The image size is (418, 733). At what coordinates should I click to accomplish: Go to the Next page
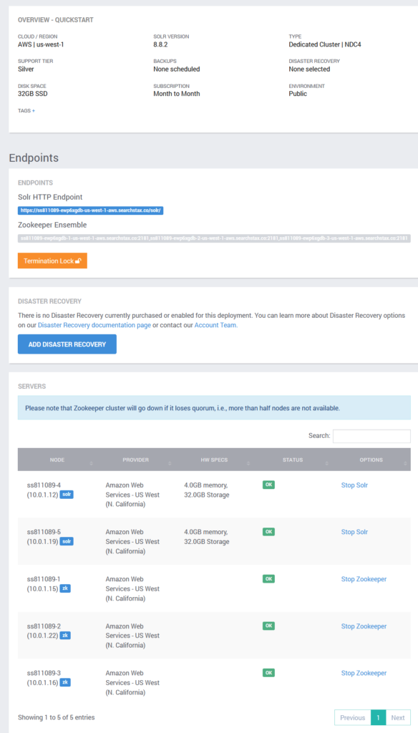[398, 717]
